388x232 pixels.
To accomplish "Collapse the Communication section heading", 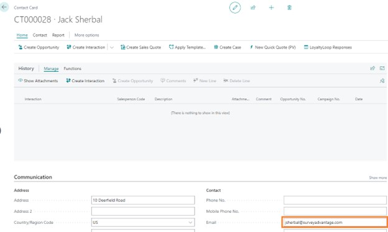I will click(x=33, y=177).
